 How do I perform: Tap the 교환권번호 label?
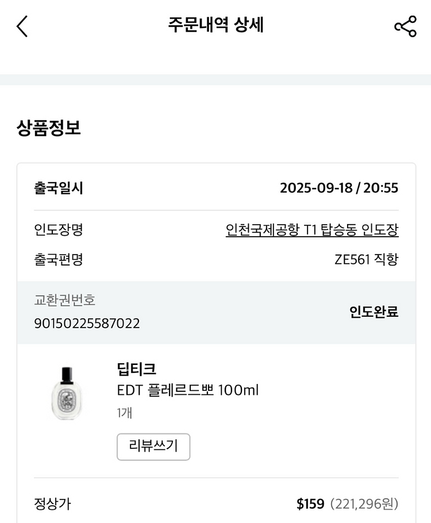(65, 300)
